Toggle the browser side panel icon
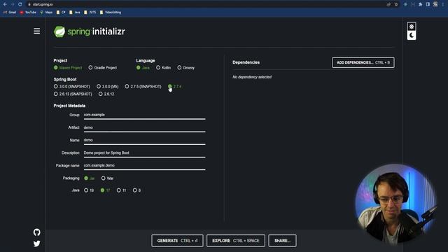Screen dimensions: 448x252 [428, 4]
